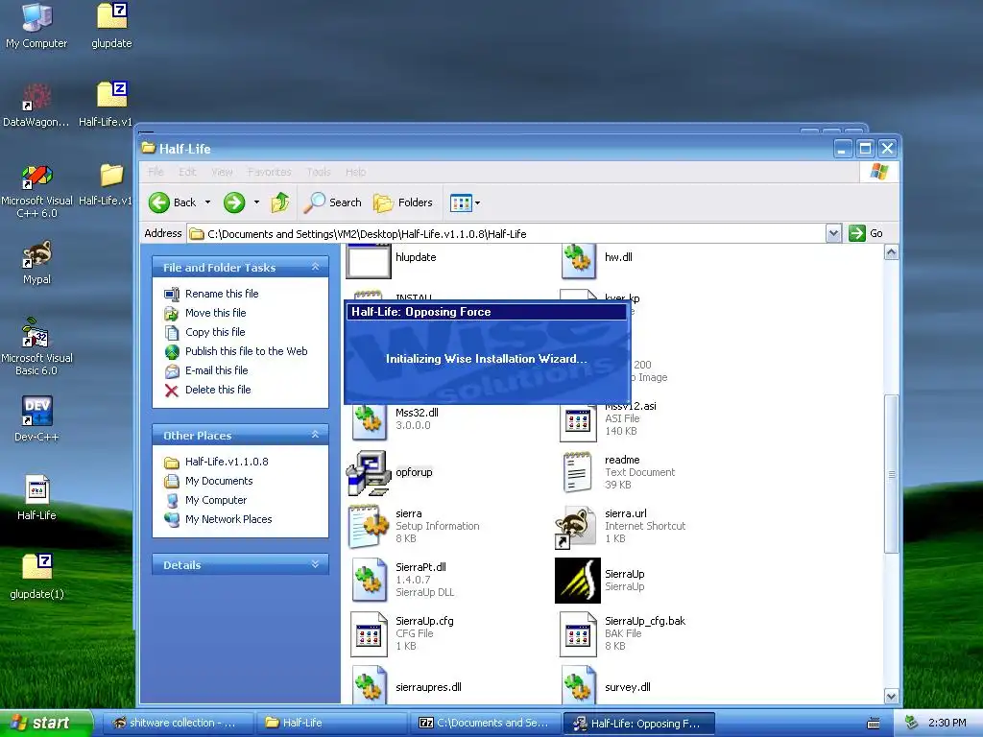Click the green Back arrow icon

click(159, 202)
